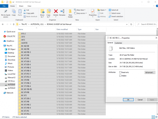Open the ribbon Open dropdown
The width and height of the screenshot is (158, 119).
click(x=102, y=10)
